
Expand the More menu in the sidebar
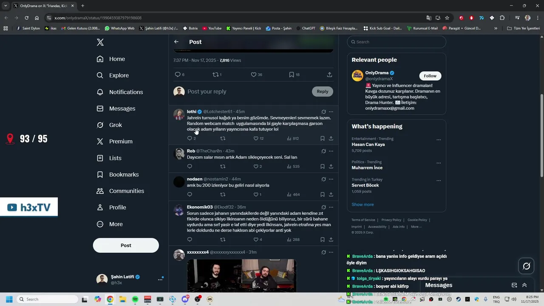coord(110,224)
